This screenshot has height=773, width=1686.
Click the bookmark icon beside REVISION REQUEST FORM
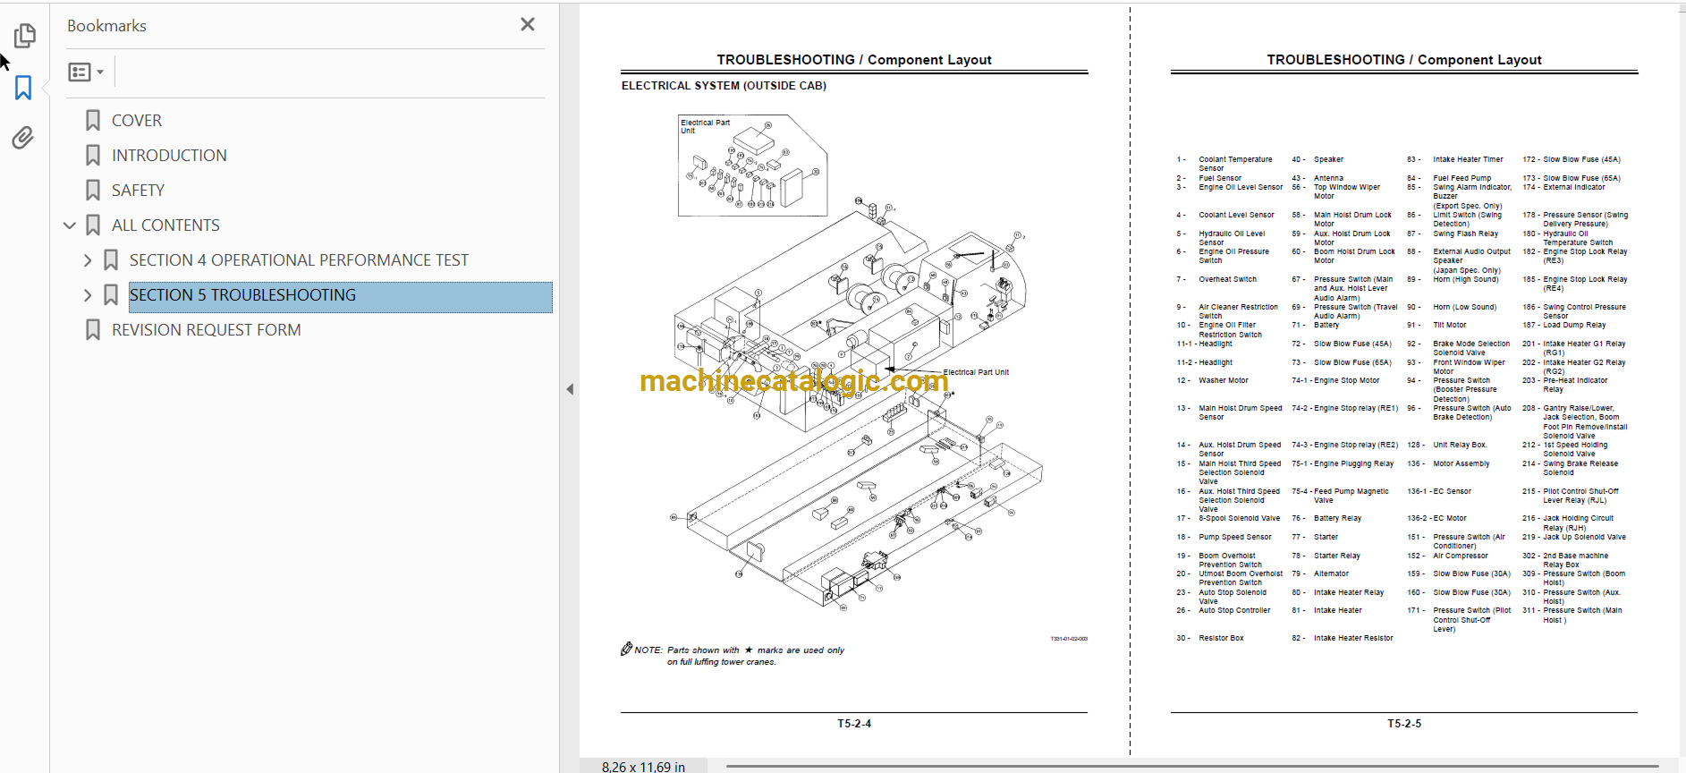tap(93, 330)
